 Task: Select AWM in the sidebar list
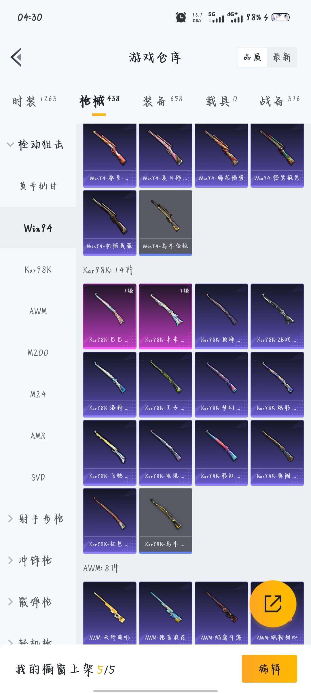pyautogui.click(x=38, y=311)
